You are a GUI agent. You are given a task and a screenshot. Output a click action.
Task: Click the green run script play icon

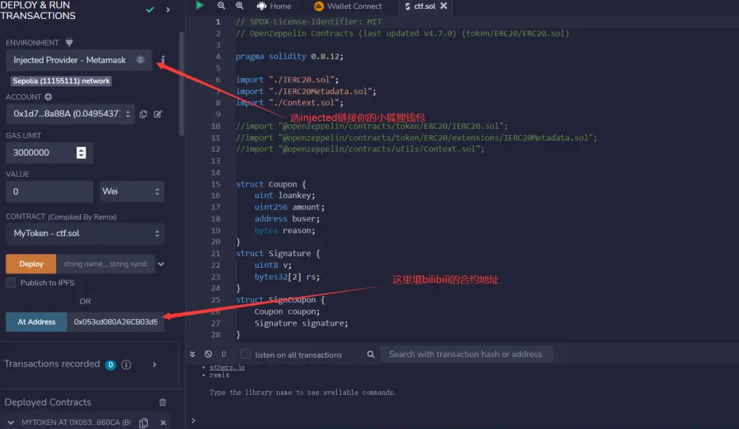point(199,6)
